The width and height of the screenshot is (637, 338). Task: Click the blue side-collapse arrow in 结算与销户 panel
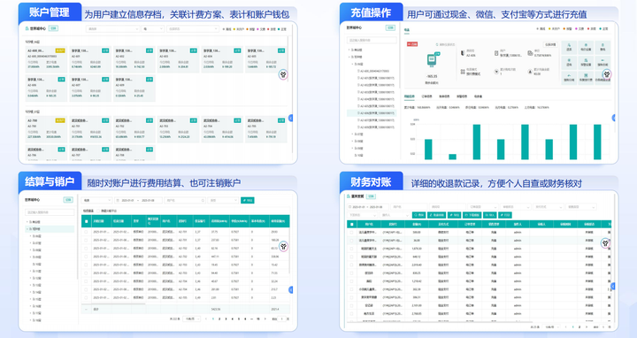tap(291, 289)
